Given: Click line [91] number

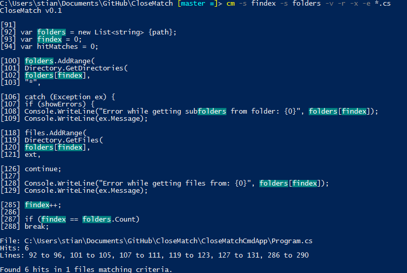Looking at the screenshot, I should point(8,25).
